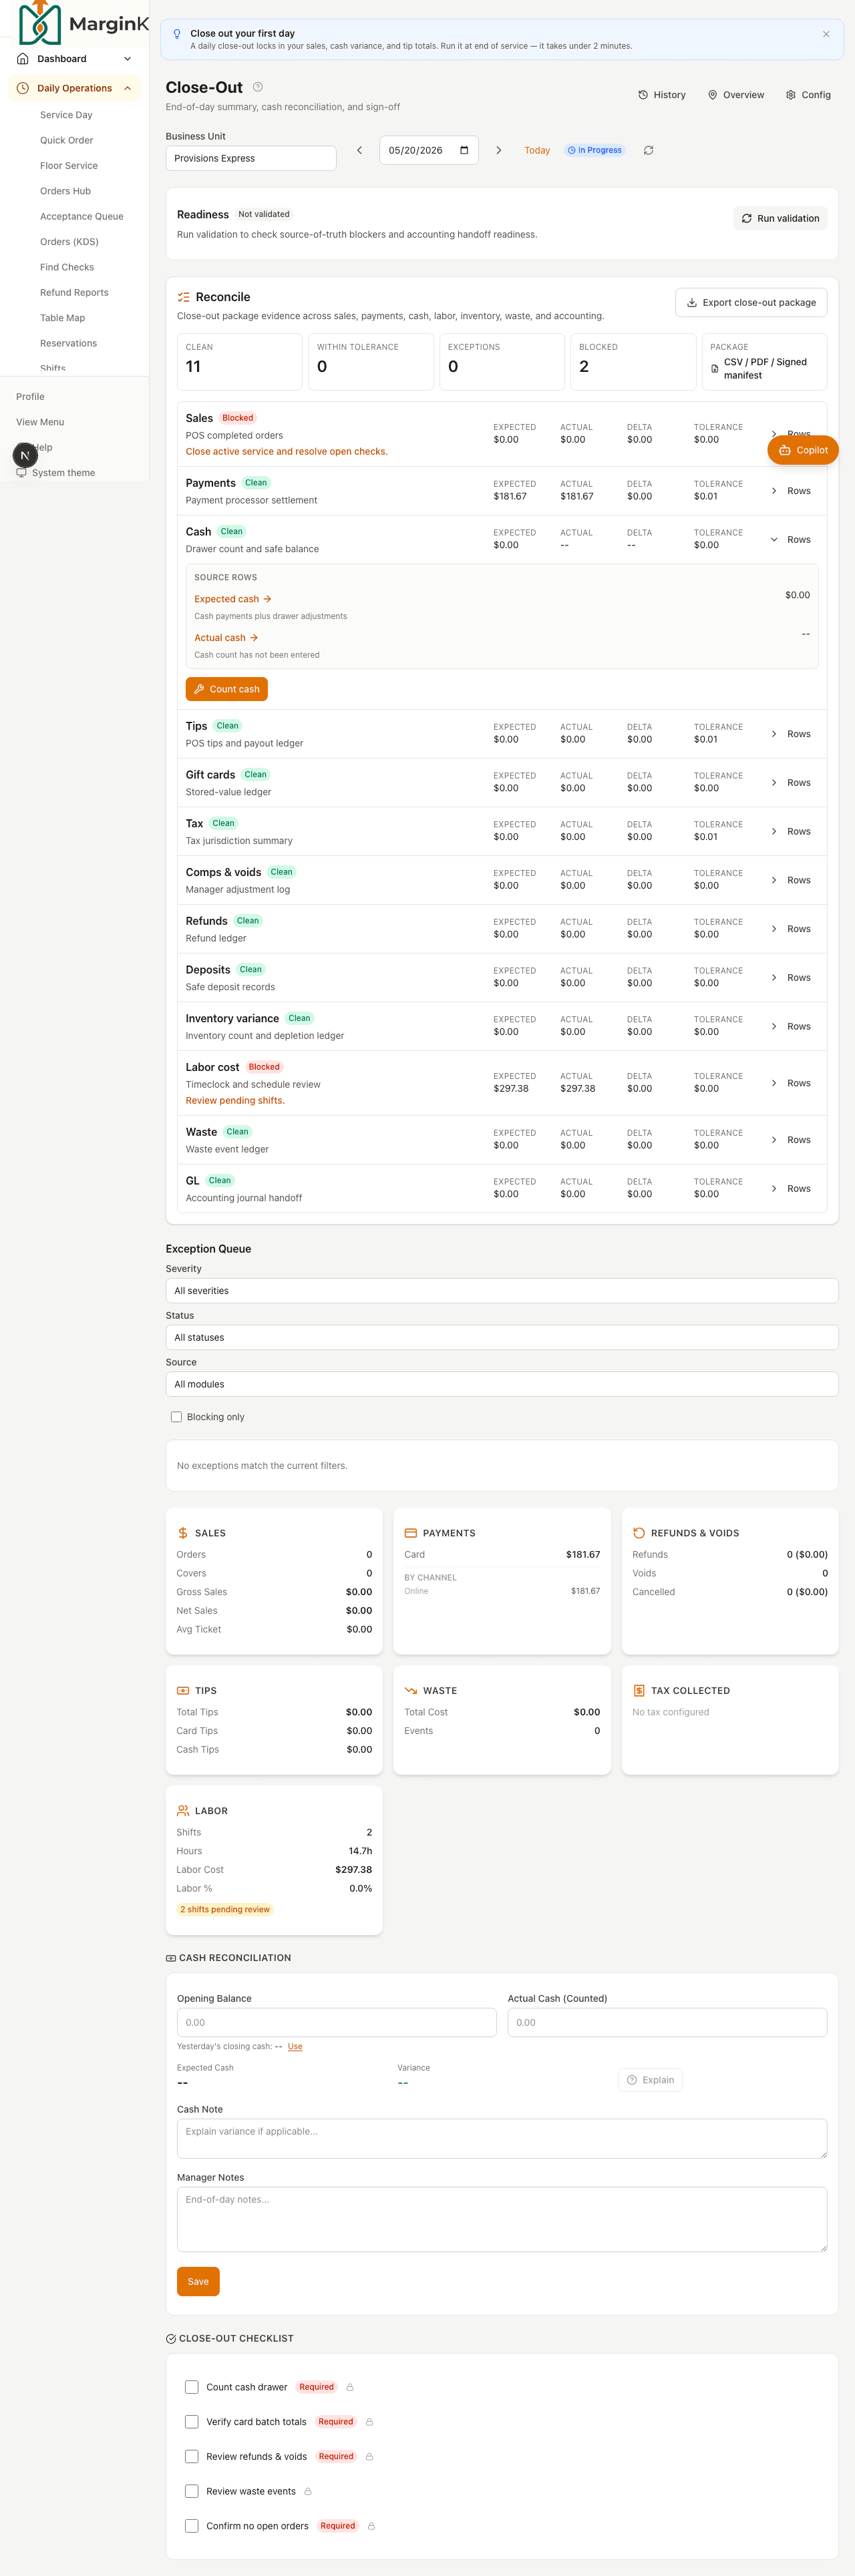Expand Tips reconcile rows
The width and height of the screenshot is (855, 2576).
click(790, 734)
